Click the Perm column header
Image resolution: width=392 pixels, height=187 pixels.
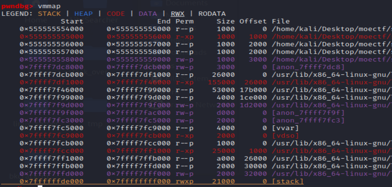184,22
